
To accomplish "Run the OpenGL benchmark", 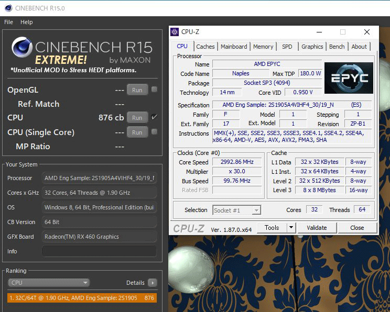I will [137, 90].
